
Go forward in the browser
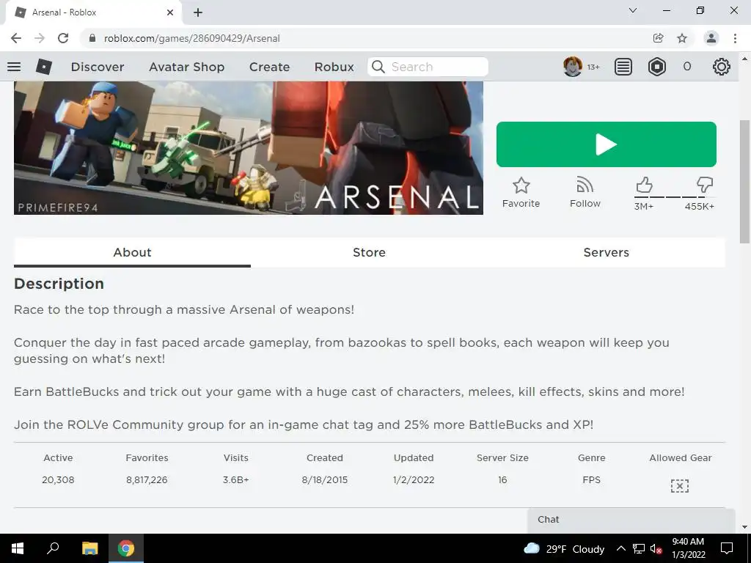40,38
